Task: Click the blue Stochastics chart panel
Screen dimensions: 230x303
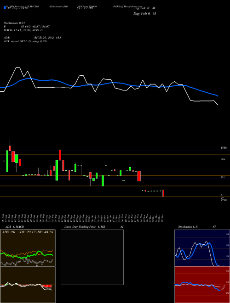Action: coord(202,248)
